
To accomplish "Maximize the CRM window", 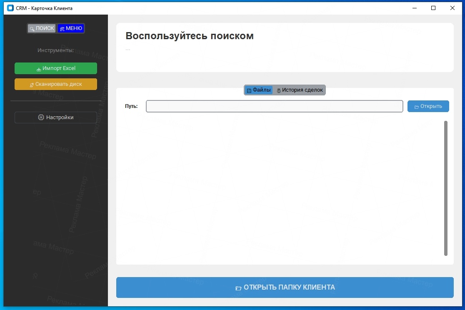I will point(433,8).
